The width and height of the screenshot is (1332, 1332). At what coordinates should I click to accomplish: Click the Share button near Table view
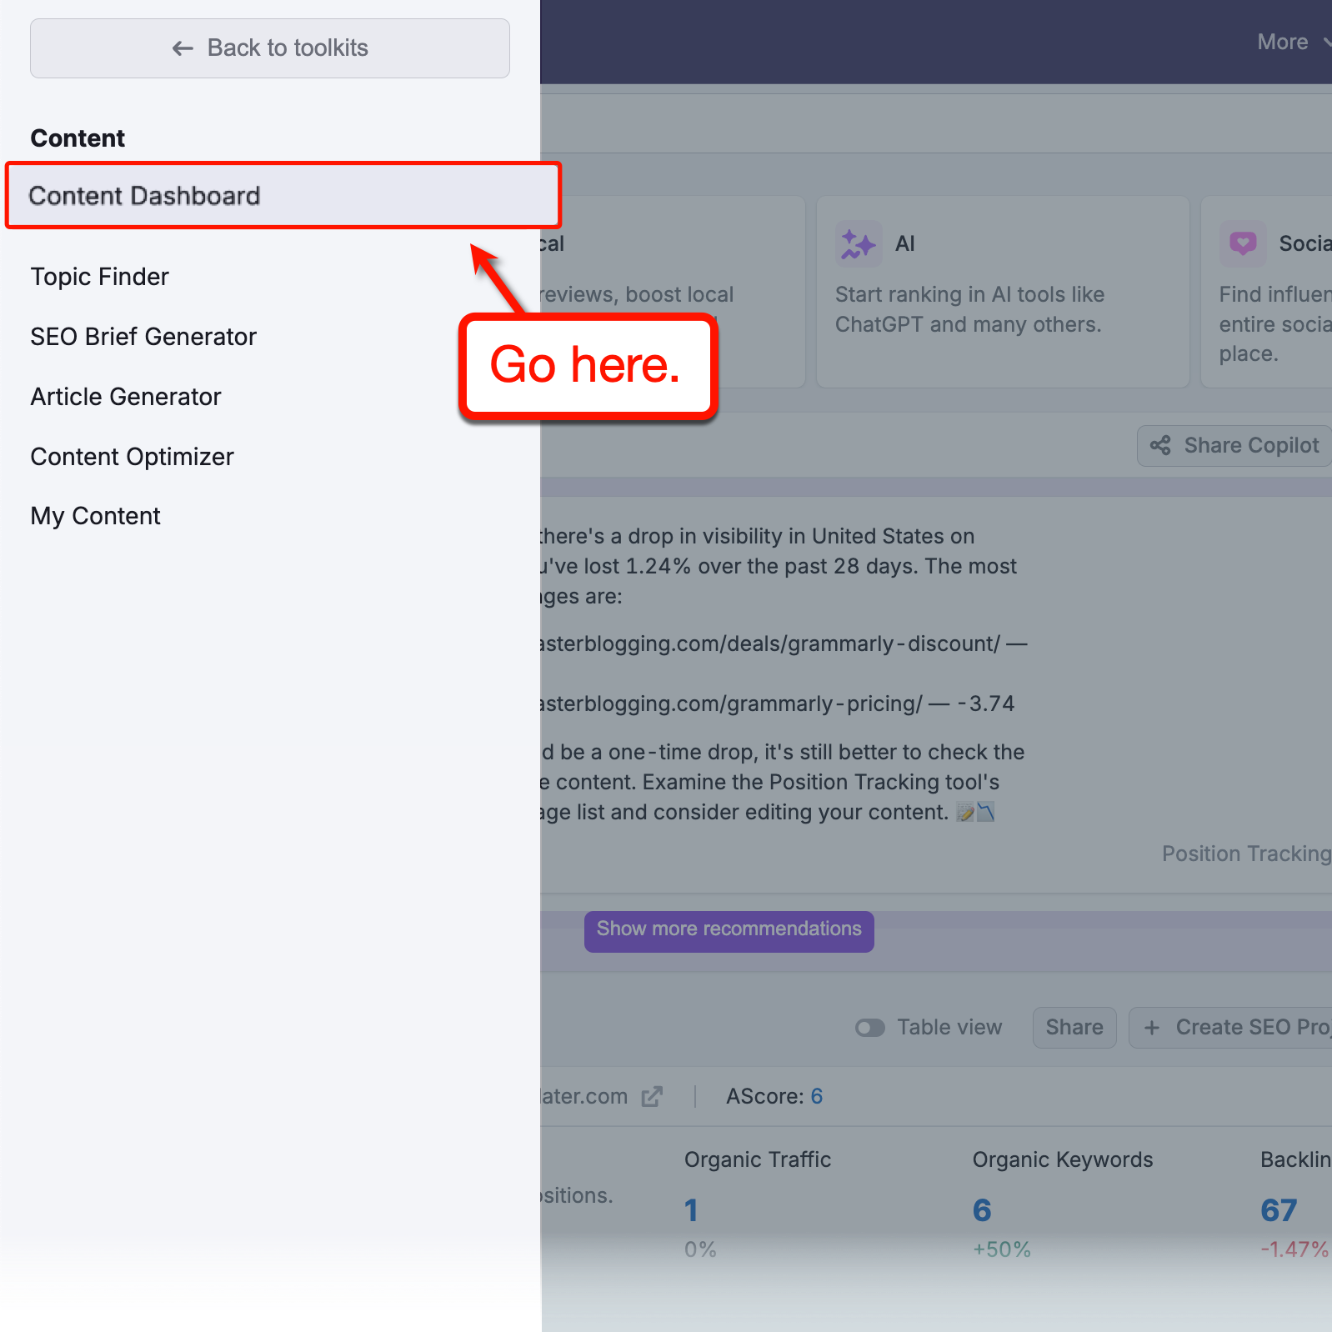point(1074,1028)
